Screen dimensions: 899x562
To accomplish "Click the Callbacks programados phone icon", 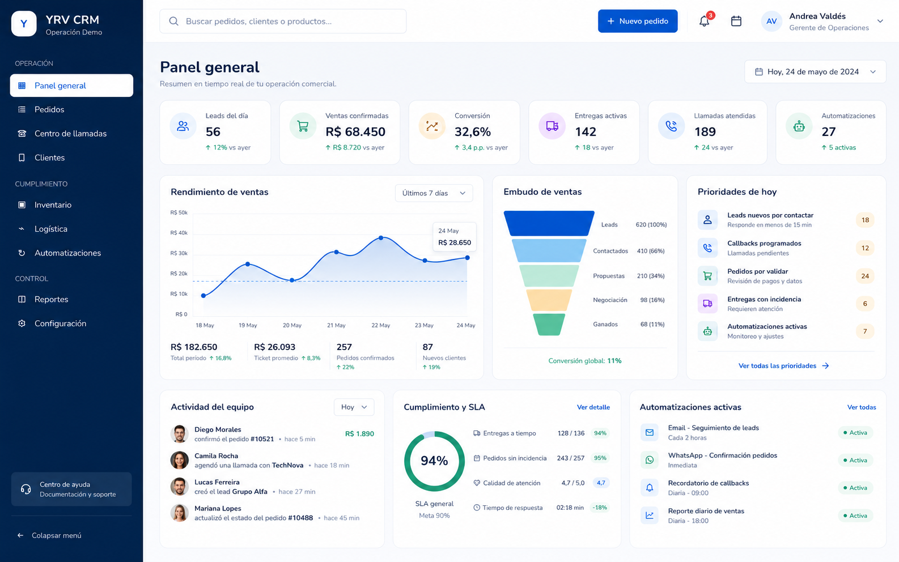I will click(x=707, y=248).
